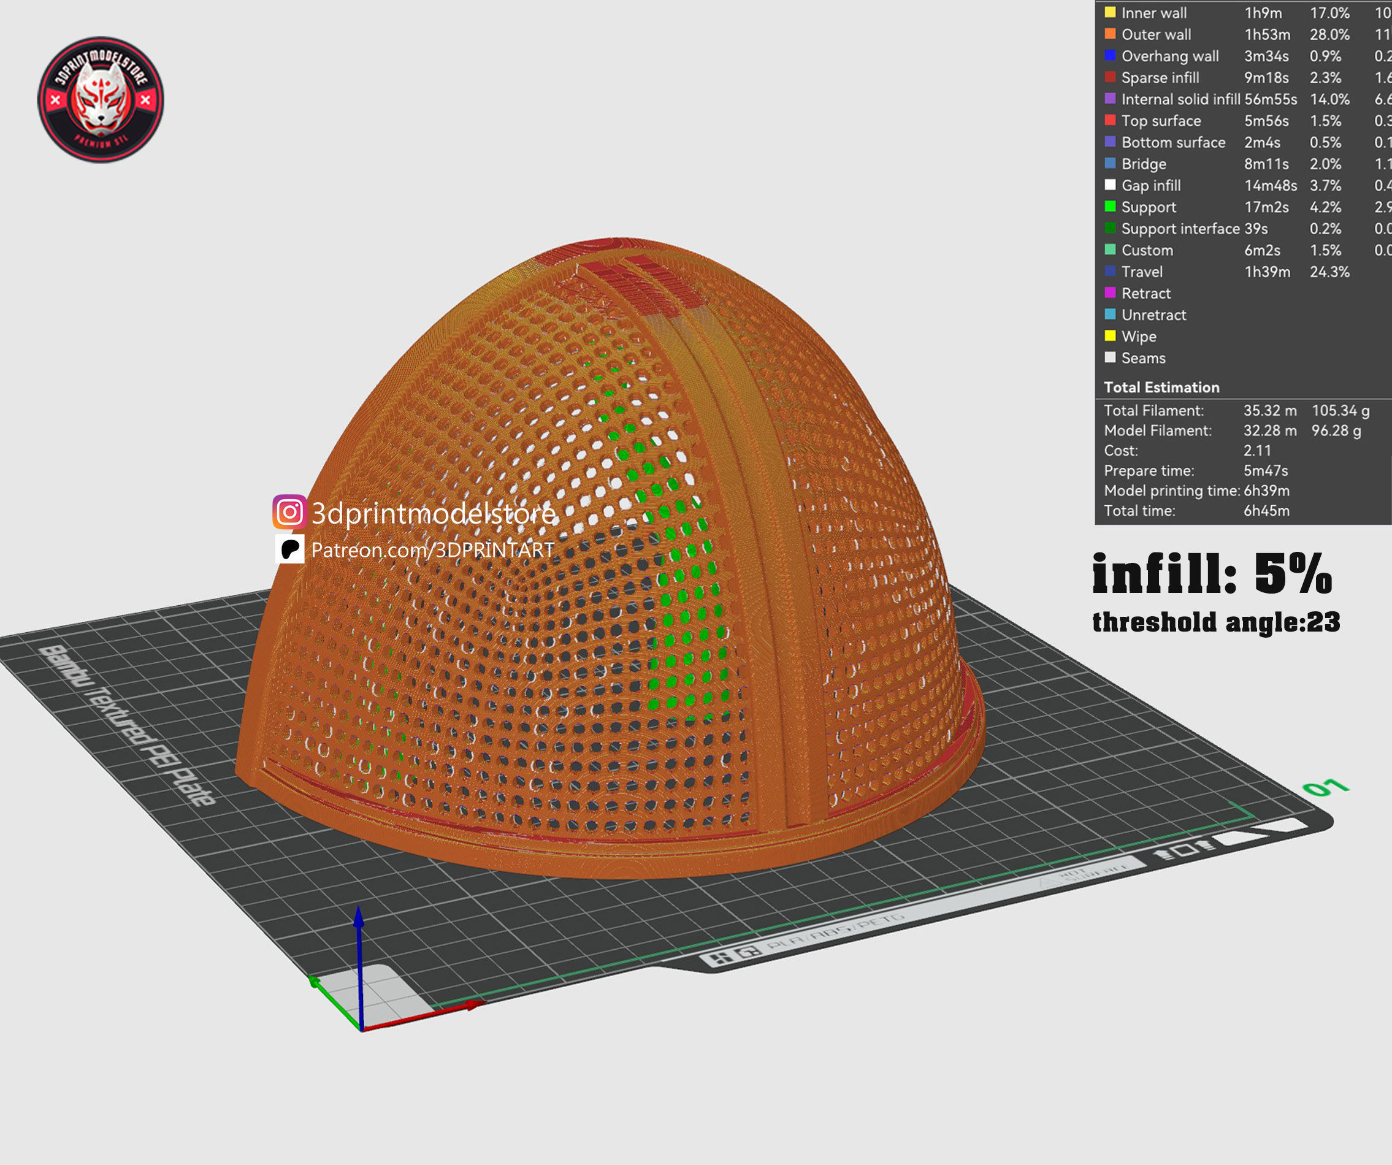Click the Bridge legend row
Viewport: 1392px width, 1165px height.
coord(1144,164)
